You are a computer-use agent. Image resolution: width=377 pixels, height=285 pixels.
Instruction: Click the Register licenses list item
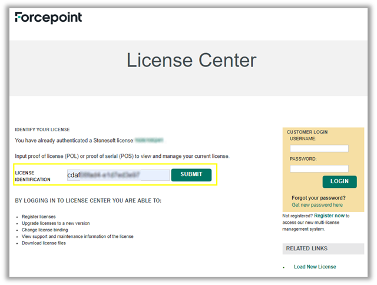[x=38, y=217]
